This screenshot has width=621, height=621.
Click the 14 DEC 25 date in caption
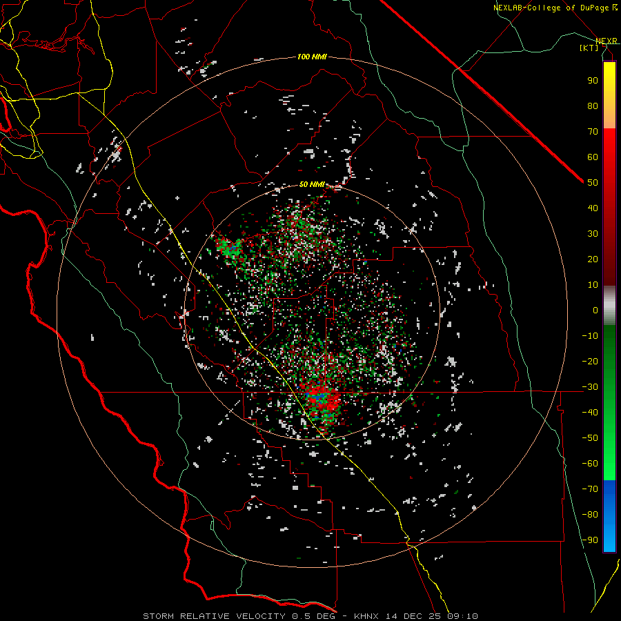click(413, 616)
